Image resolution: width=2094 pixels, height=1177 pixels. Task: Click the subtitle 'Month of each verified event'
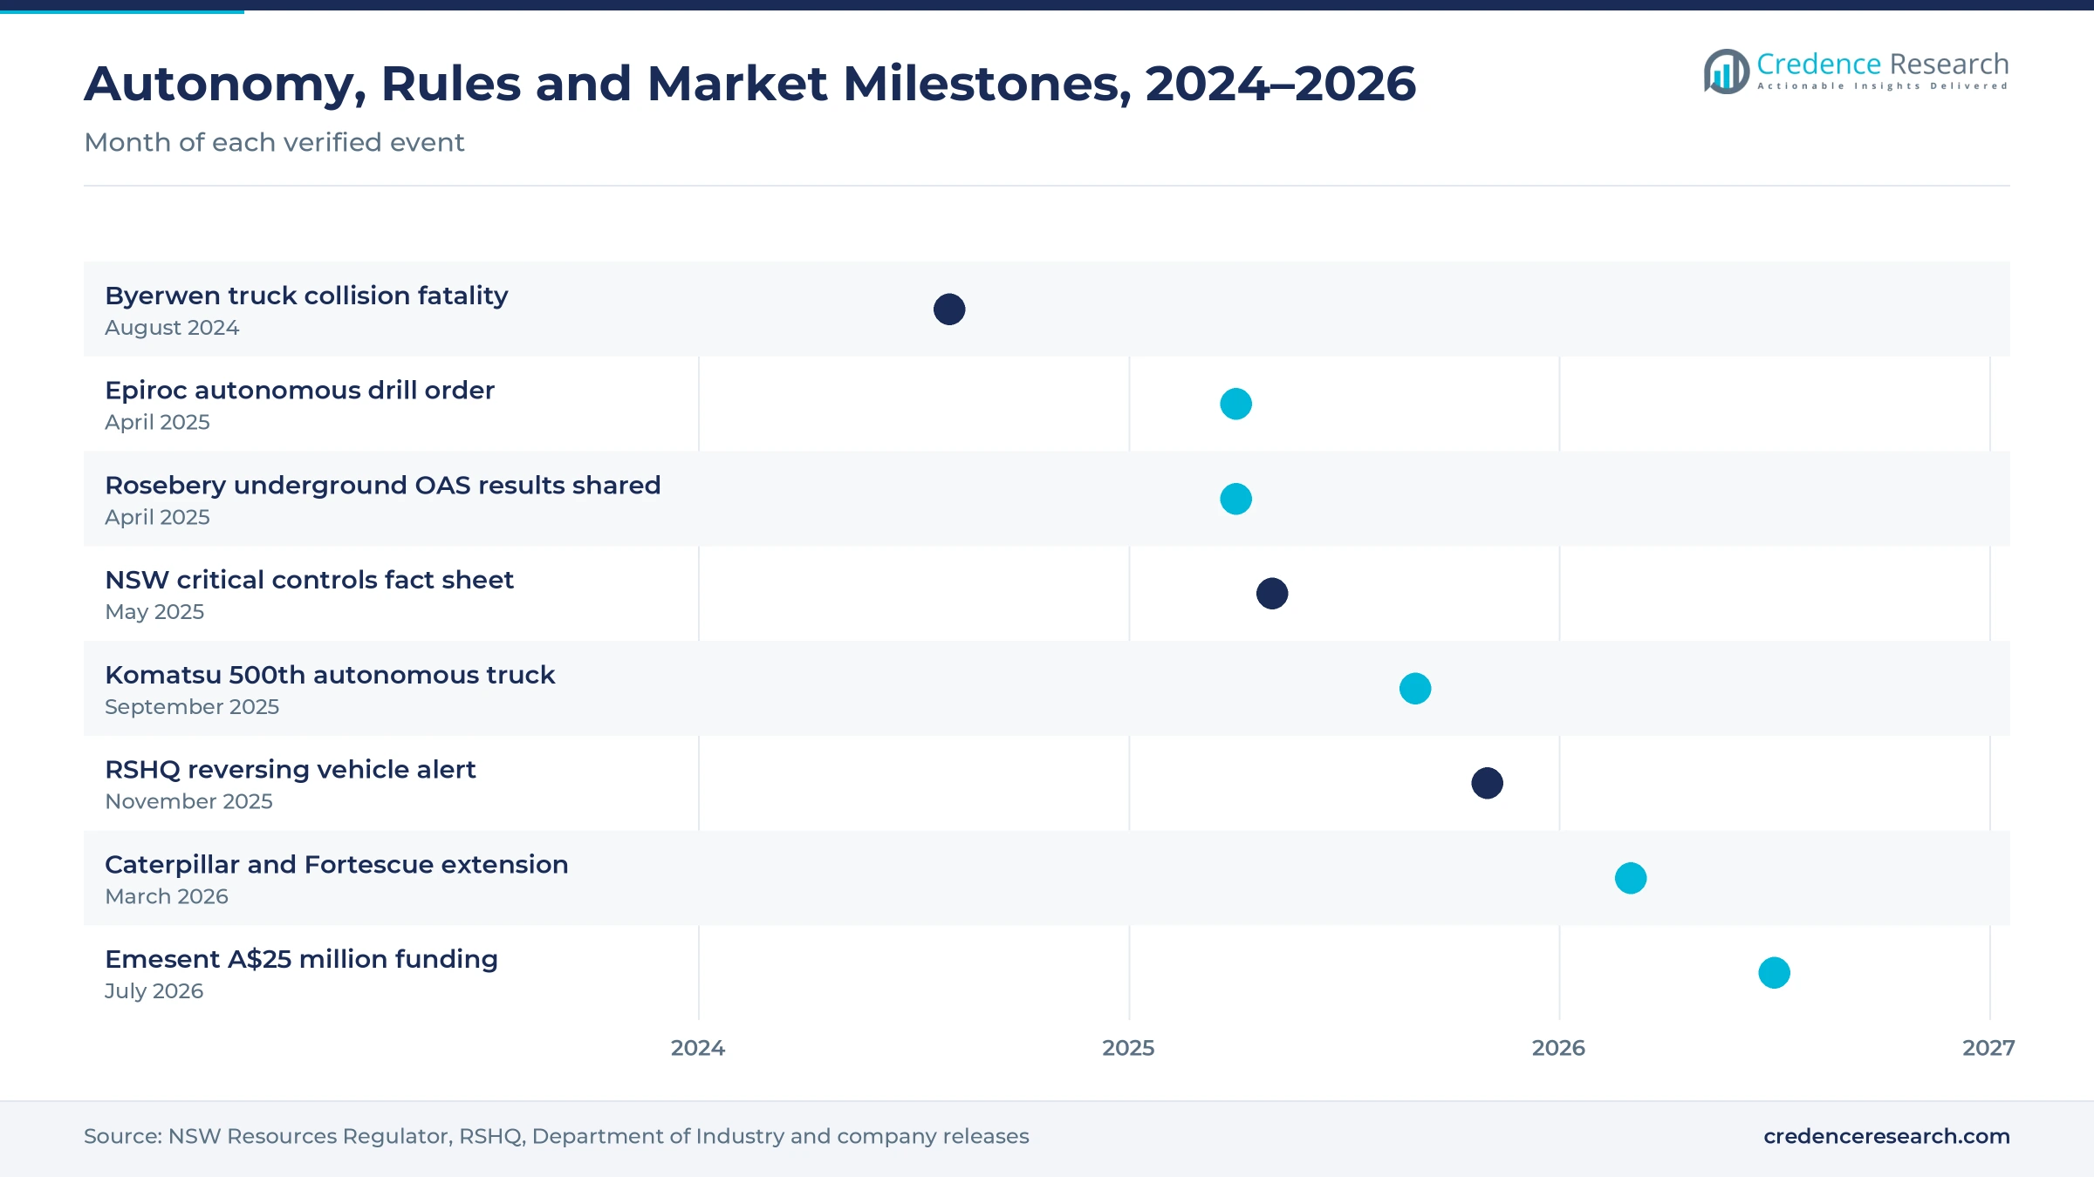click(x=274, y=142)
